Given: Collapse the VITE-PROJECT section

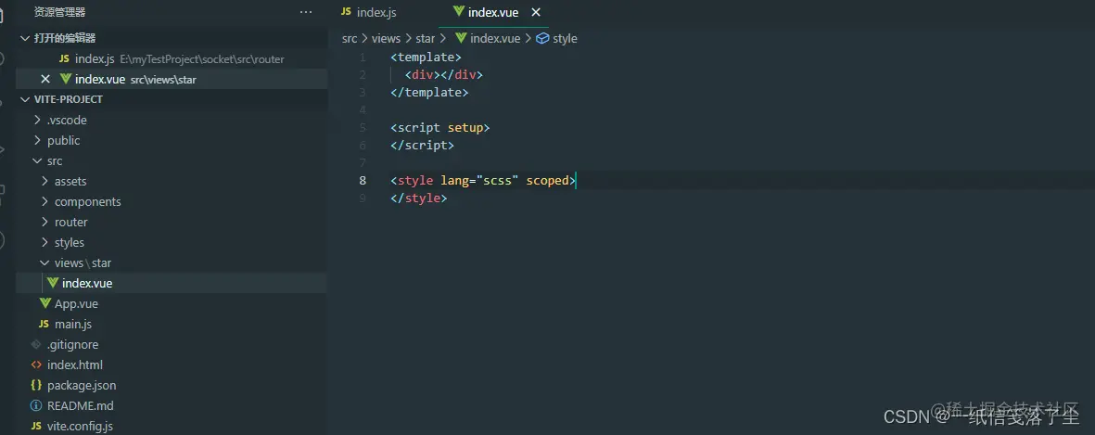Looking at the screenshot, I should point(25,100).
